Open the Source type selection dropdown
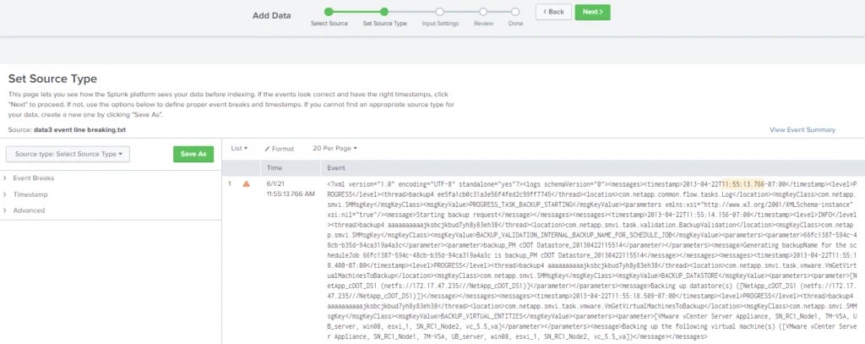 click(68, 154)
